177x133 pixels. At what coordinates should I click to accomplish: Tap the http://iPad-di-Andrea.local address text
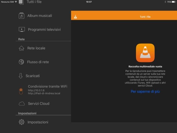point(44,93)
